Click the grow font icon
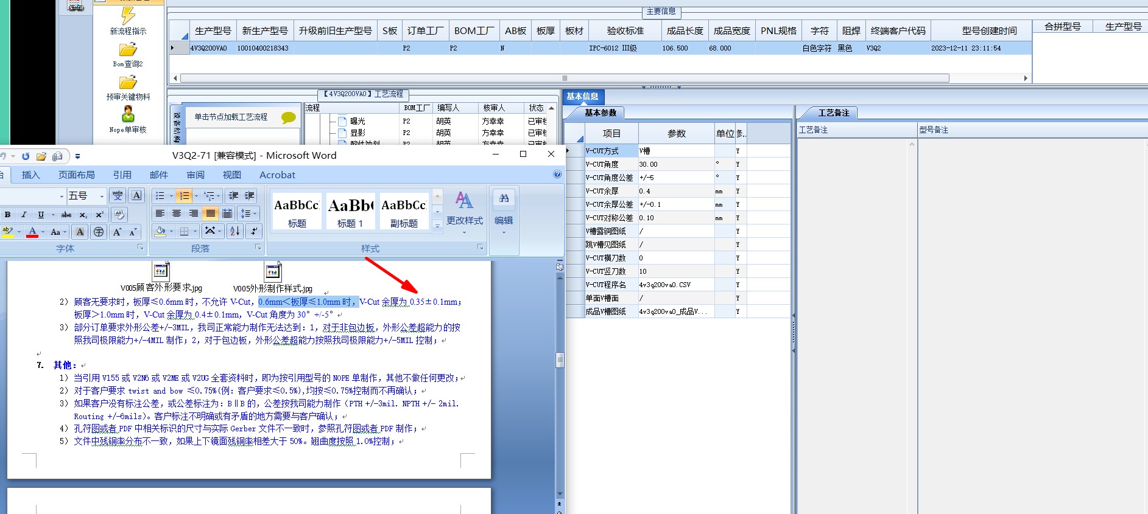The width and height of the screenshot is (1148, 514). click(x=117, y=232)
